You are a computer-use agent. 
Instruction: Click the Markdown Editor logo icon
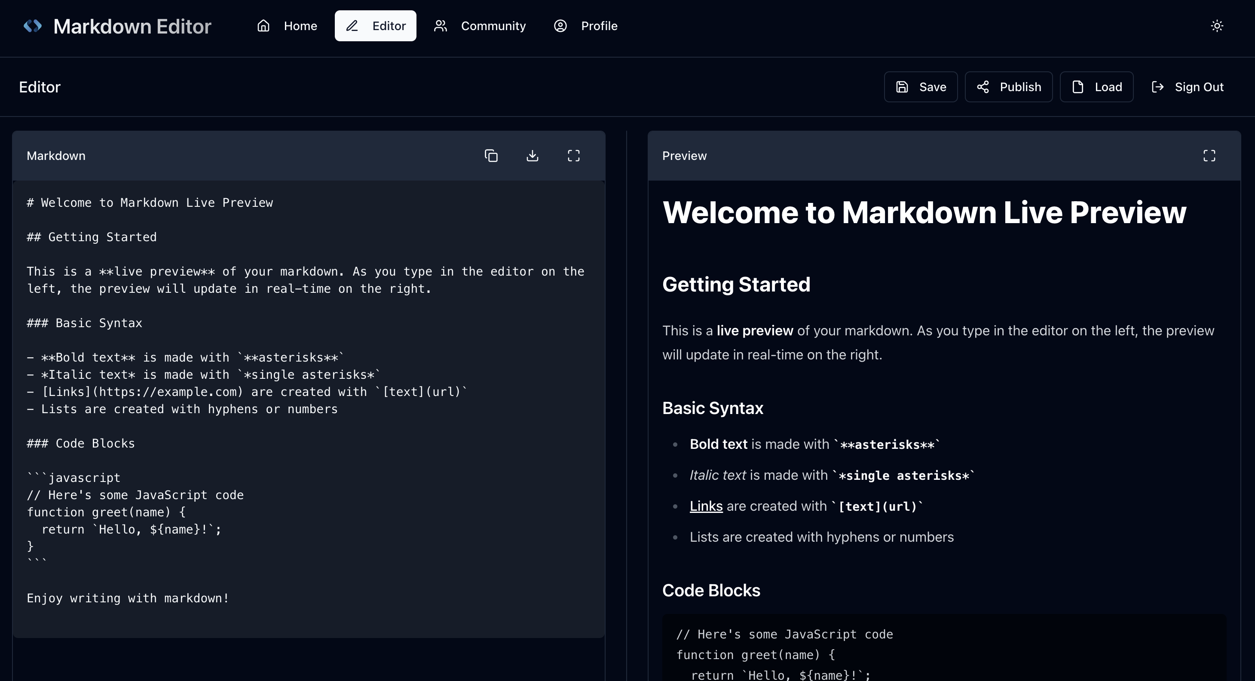[x=33, y=26]
